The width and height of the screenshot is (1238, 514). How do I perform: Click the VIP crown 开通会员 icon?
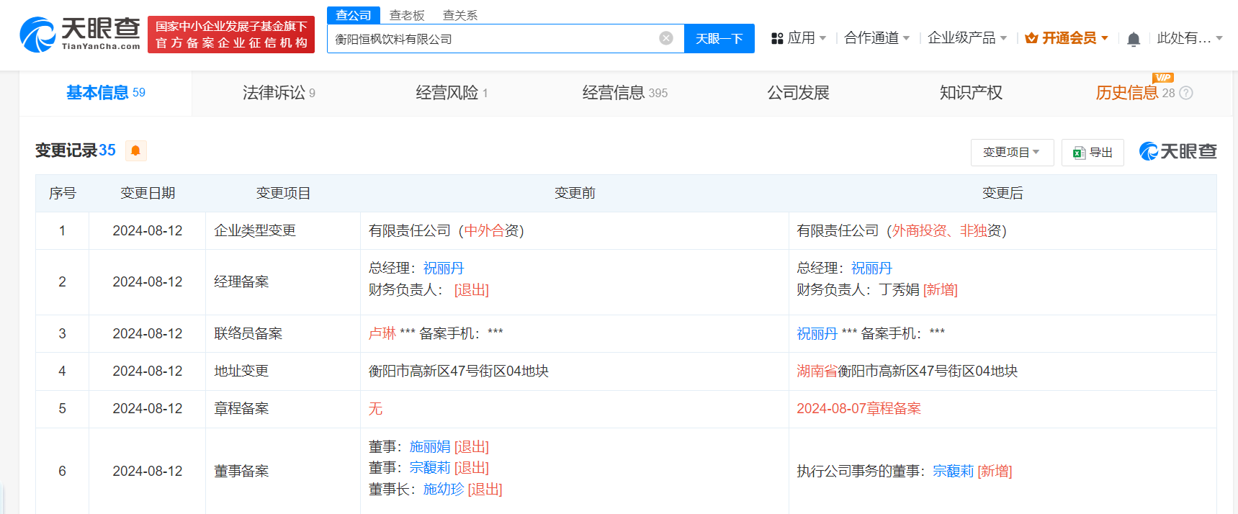point(1031,38)
